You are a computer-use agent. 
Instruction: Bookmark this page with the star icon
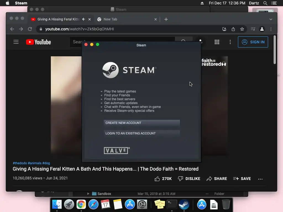point(242,29)
